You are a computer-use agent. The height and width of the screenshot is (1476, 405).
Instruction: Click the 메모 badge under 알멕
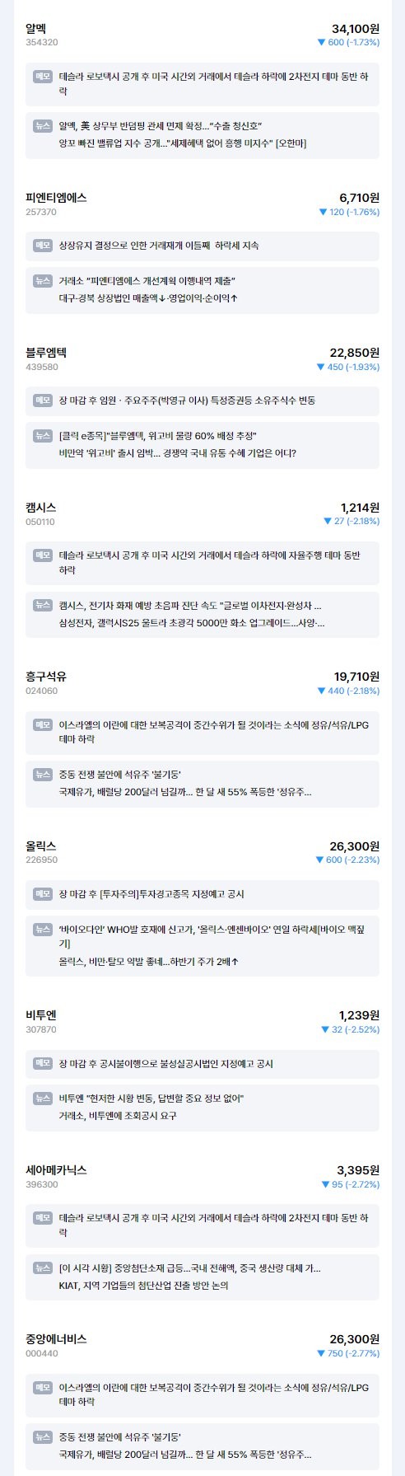pyautogui.click(x=43, y=76)
